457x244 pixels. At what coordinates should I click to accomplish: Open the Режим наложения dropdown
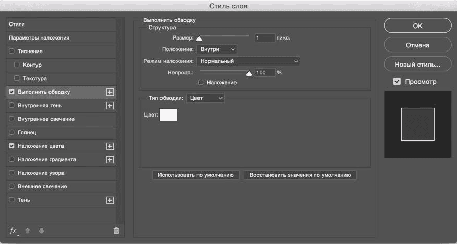click(248, 61)
